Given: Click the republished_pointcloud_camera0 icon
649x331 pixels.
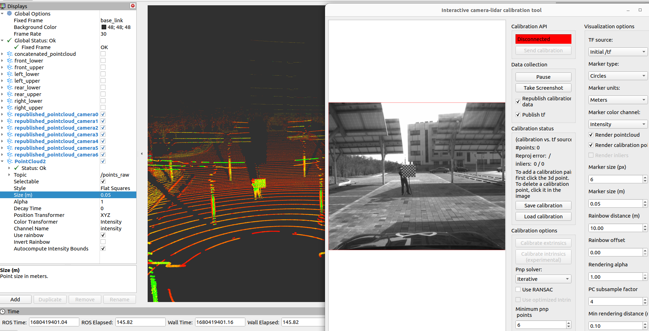Looking at the screenshot, I should [x=10, y=114].
